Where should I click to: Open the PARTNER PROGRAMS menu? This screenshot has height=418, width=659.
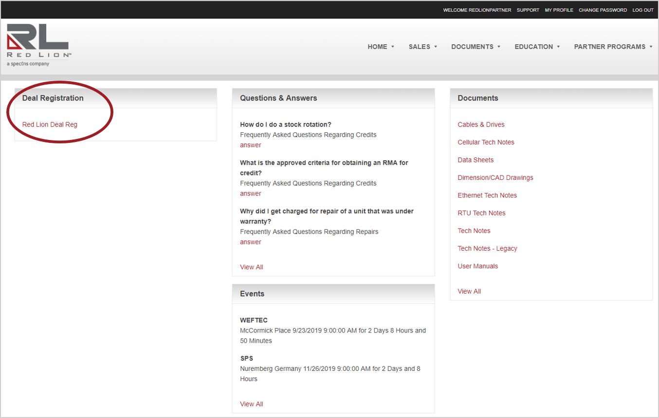pyautogui.click(x=613, y=47)
